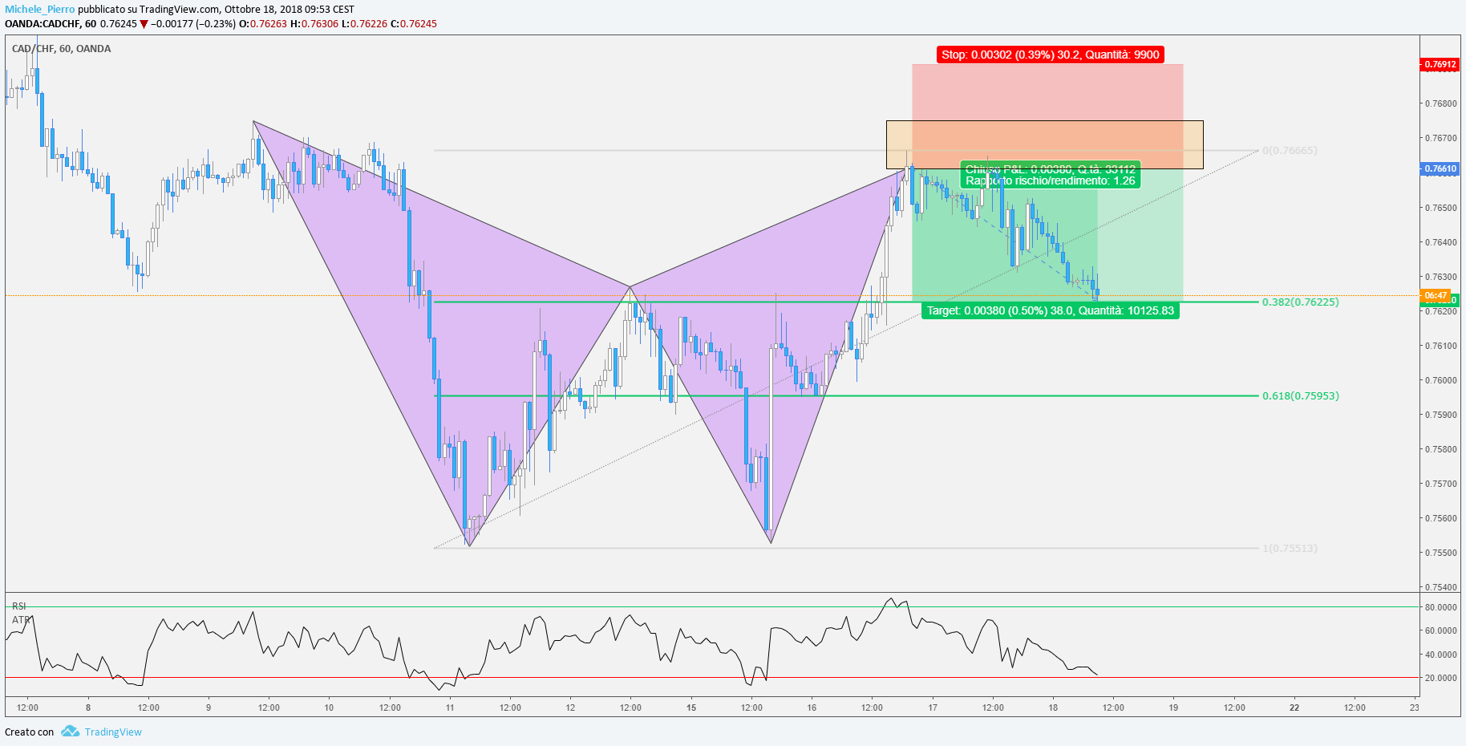Click date 15 on the time axis
This screenshot has height=746, width=1466.
691,707
